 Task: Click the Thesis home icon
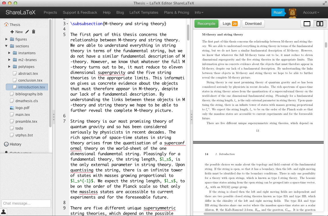(6, 25)
